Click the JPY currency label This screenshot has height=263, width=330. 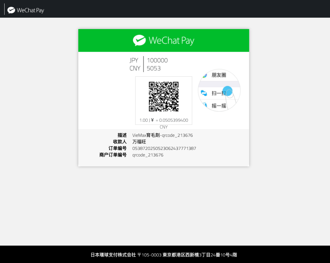[134, 61]
